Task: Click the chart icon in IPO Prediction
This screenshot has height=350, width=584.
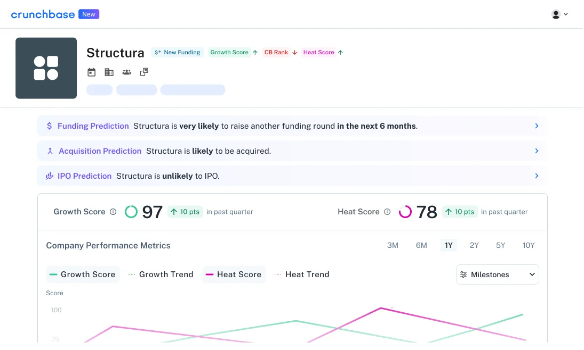Action: coord(50,176)
